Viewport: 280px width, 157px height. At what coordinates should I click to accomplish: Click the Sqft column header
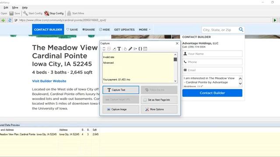pos(94,130)
